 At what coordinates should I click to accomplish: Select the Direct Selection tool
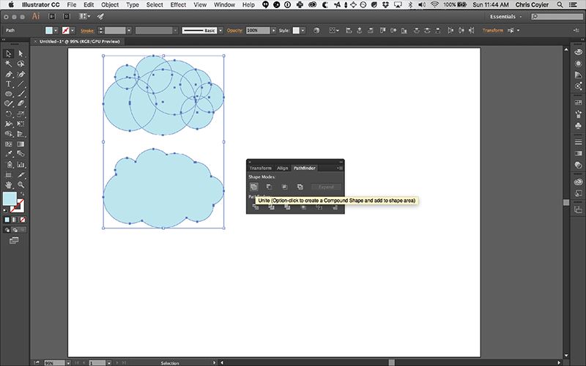point(21,53)
